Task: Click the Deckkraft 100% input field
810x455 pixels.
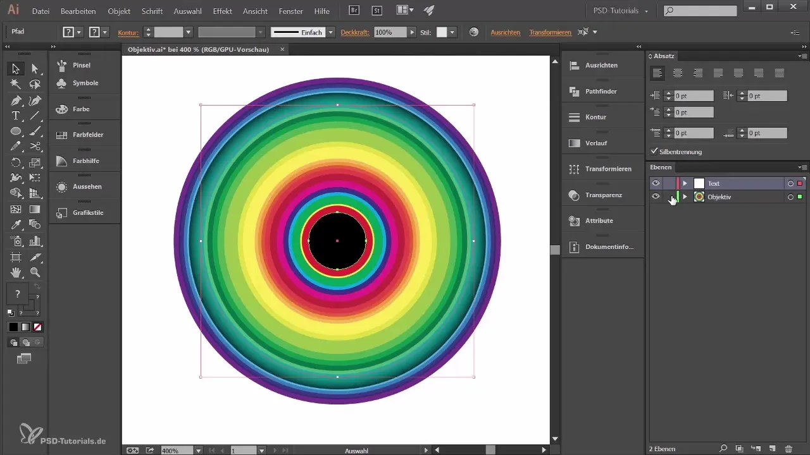Action: point(390,32)
